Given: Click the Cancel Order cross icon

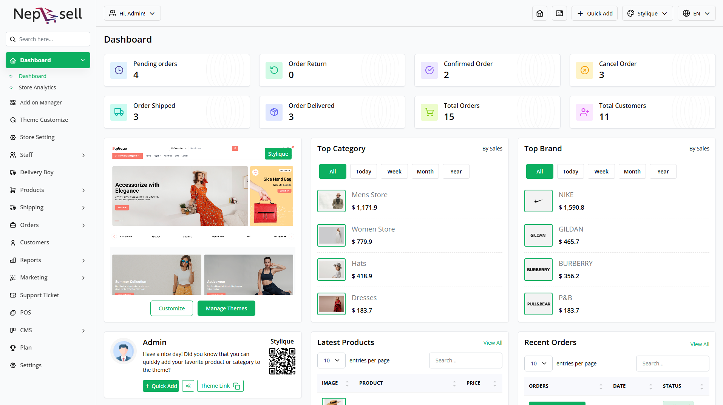Looking at the screenshot, I should coord(585,70).
